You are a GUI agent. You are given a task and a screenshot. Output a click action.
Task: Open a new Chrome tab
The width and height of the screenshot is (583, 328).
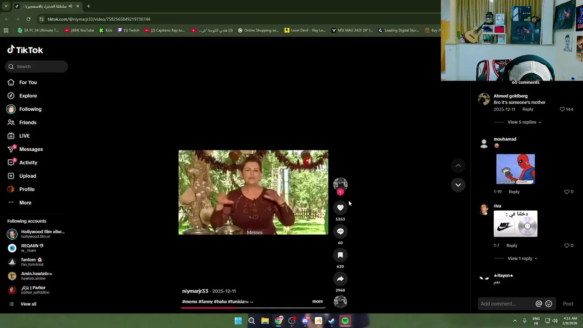(88, 6)
